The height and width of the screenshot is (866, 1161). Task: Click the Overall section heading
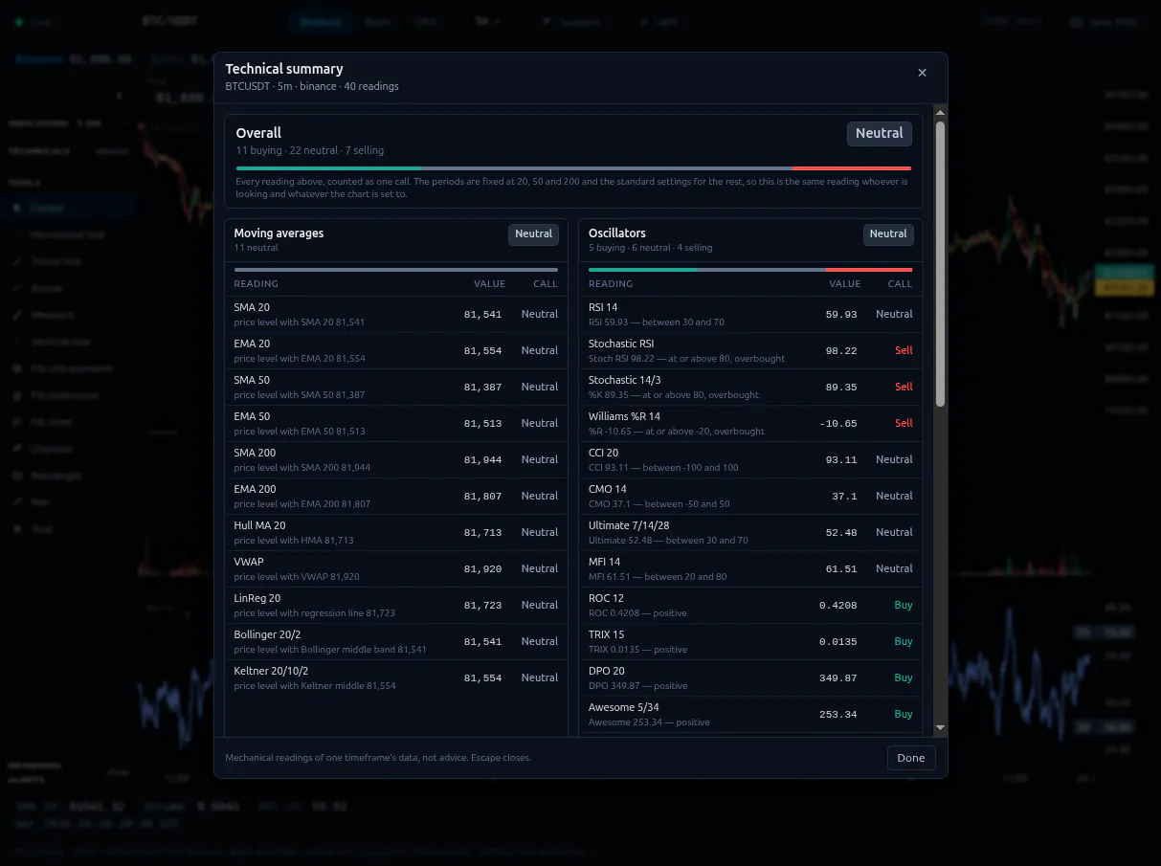tap(258, 133)
